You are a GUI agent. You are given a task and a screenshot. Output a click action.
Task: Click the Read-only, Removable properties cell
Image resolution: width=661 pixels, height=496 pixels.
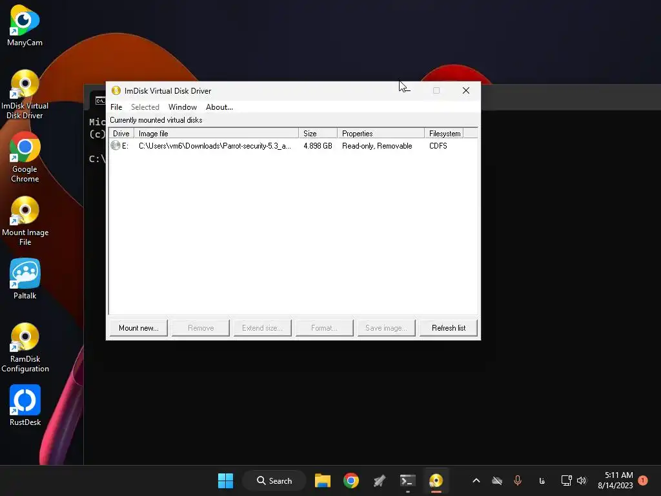pyautogui.click(x=377, y=146)
